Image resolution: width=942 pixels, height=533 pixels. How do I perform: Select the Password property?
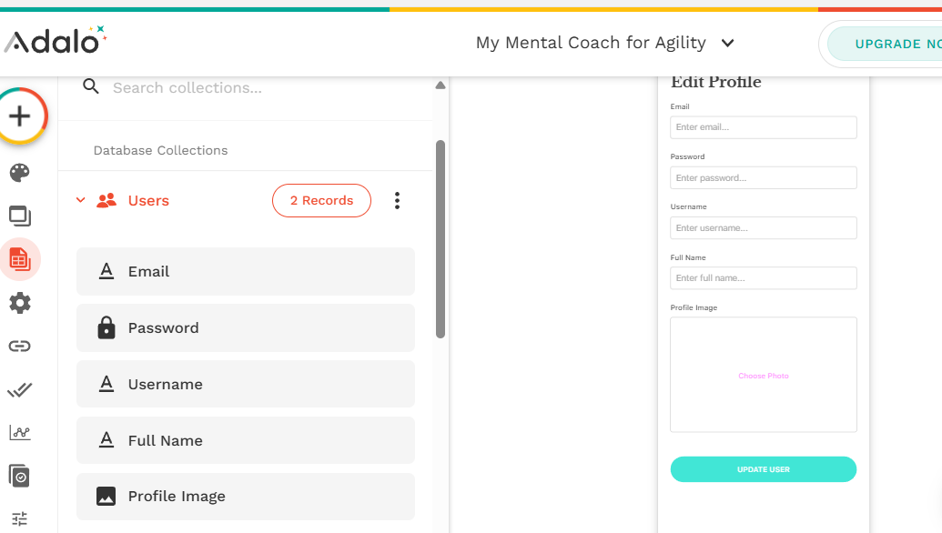click(x=245, y=327)
